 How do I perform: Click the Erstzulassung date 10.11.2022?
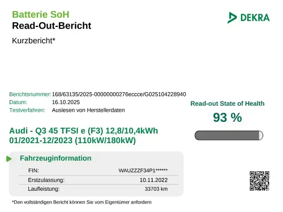[x=153, y=180]
